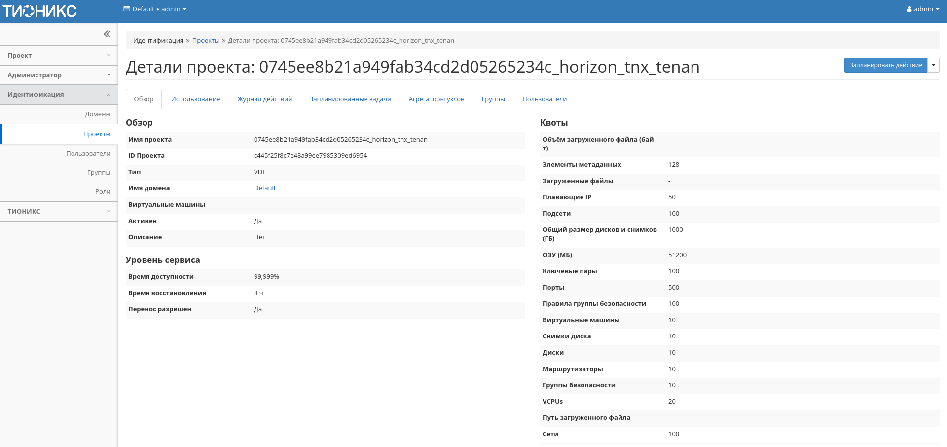The height and width of the screenshot is (447, 947).
Task: Click the Запланировать действие button
Action: pyautogui.click(x=885, y=65)
